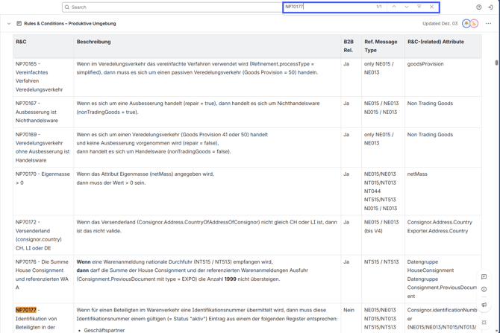
Task: Click the login arrow icon
Action: (x=490, y=7)
